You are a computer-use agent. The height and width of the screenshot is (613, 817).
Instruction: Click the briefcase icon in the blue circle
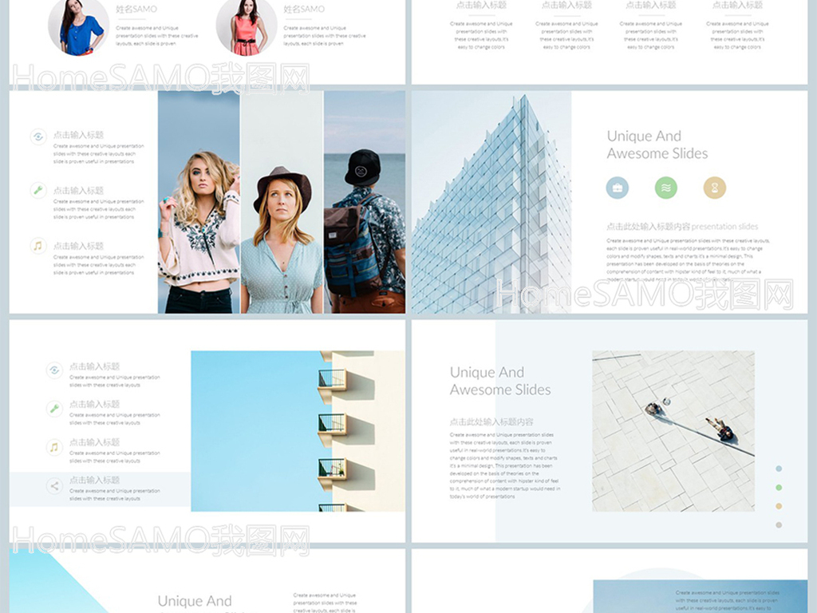[x=618, y=188]
